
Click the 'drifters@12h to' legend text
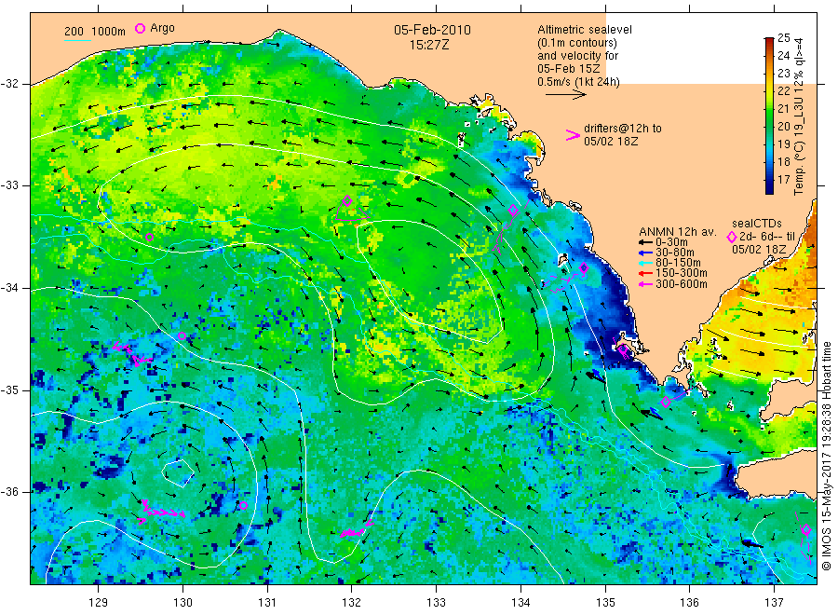[623, 129]
